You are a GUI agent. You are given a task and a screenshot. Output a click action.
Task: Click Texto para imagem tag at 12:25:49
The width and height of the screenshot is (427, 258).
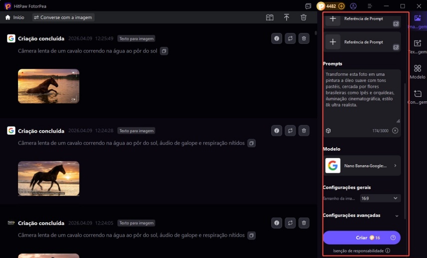point(136,38)
